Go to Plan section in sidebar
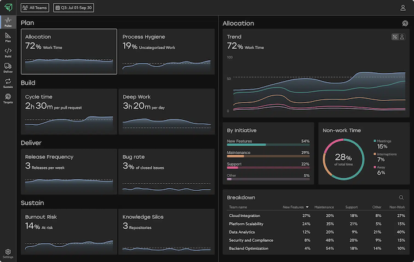 (7, 37)
